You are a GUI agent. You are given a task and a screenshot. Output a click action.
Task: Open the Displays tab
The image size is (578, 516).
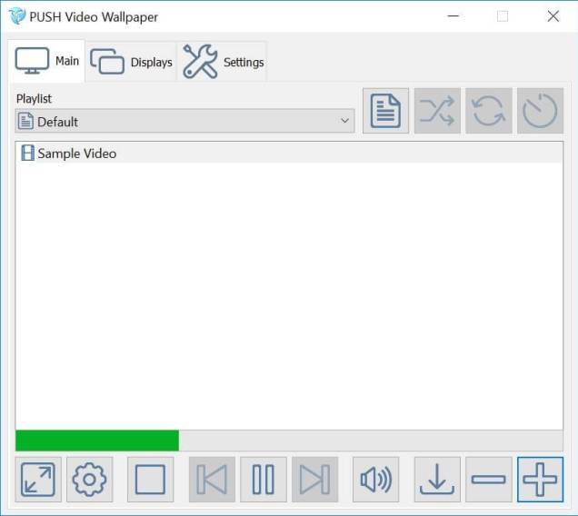131,62
